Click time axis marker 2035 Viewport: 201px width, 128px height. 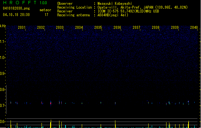click(98, 28)
